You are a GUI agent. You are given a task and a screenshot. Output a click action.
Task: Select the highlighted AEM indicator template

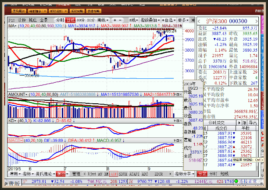pos(114,174)
